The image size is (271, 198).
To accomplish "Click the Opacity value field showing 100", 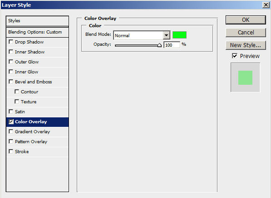I will [172, 45].
